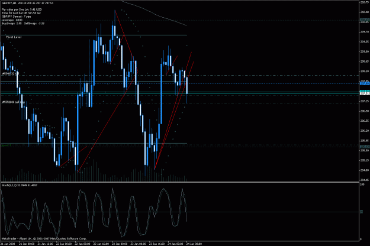Click the '21 Jan 2008' date label
Image resolution: width=370 pixels, height=246 pixels.
coord(8,244)
